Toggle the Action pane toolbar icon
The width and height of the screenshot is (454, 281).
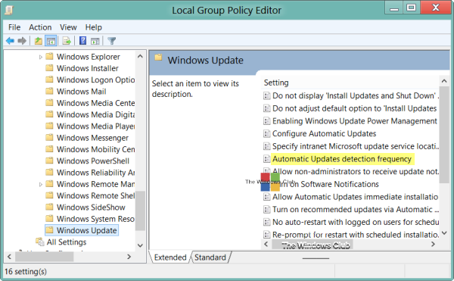point(95,41)
